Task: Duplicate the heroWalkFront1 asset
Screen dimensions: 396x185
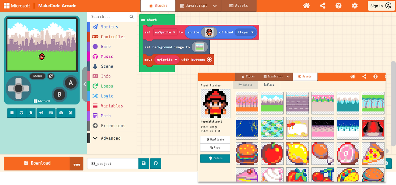Action: click(215, 139)
